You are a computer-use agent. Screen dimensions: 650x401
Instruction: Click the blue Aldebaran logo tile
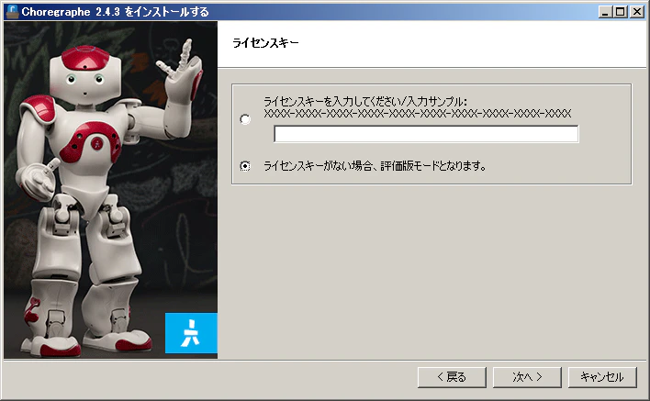(x=191, y=333)
